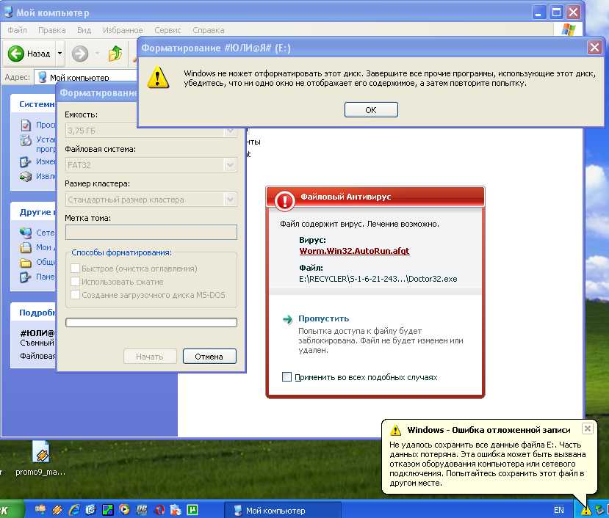Choose Пропустить in the antivirus alert
Image resolution: width=609 pixels, height=518 pixels.
[x=323, y=318]
